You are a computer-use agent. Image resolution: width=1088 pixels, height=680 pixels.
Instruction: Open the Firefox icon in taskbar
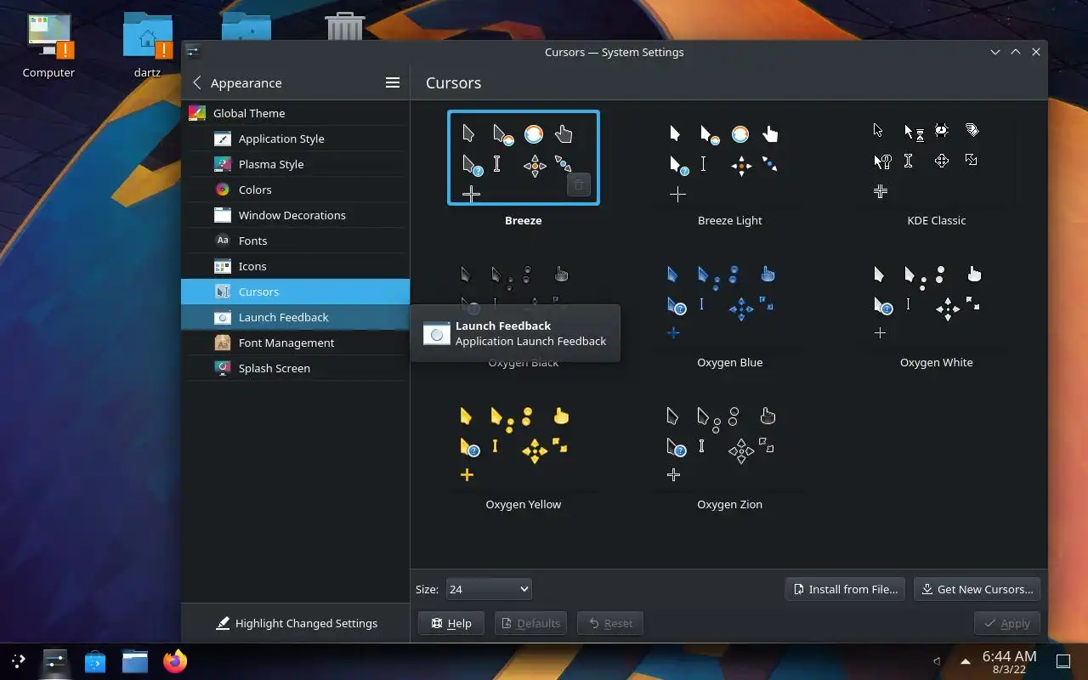(175, 661)
